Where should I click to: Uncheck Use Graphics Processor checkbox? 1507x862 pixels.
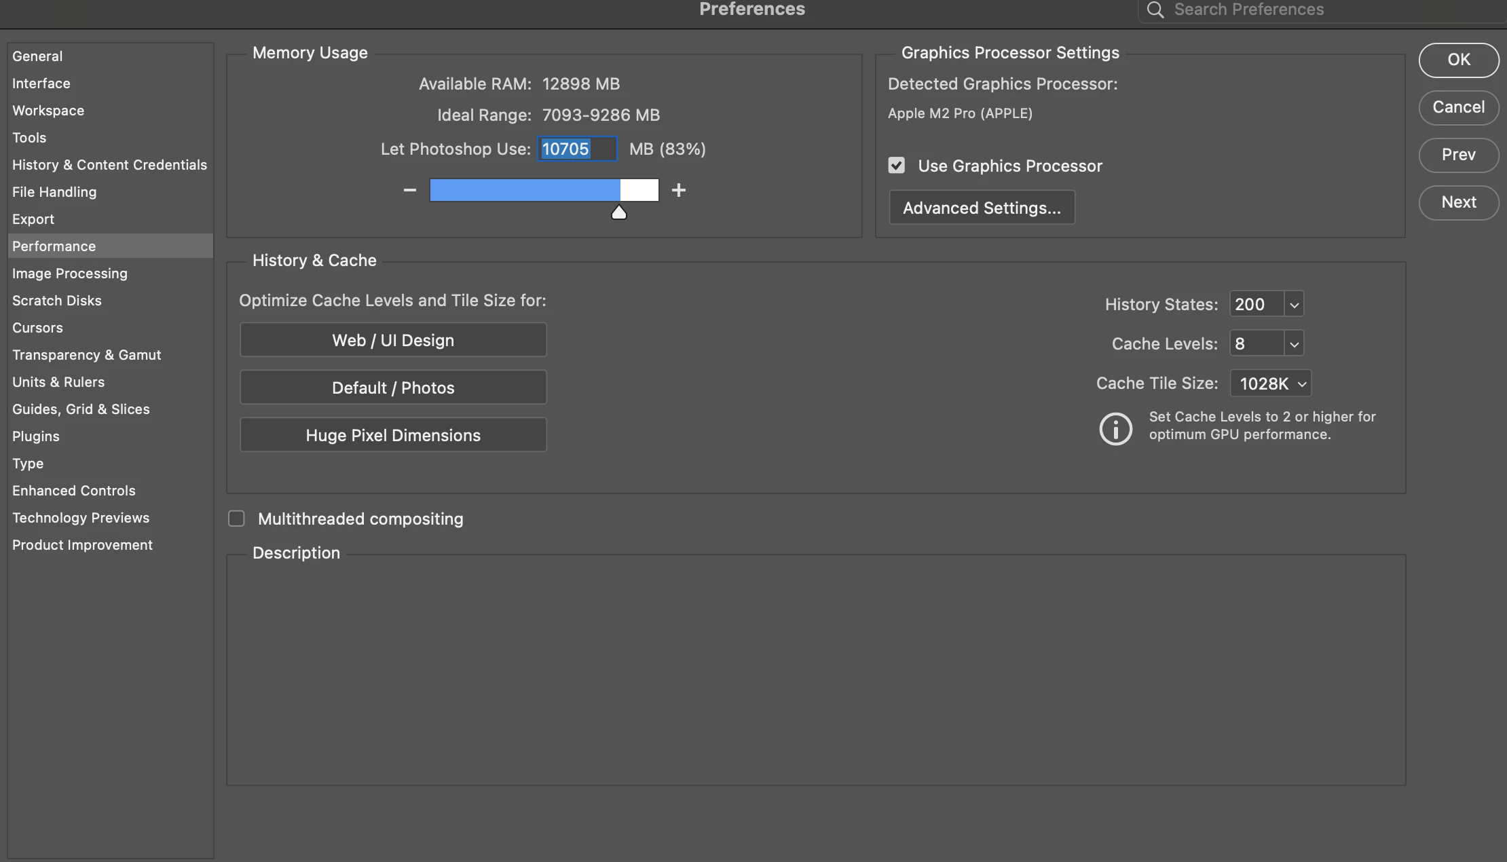(896, 166)
